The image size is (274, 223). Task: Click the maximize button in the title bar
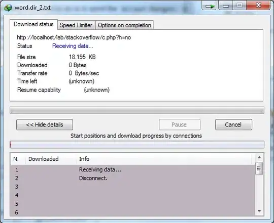(x=239, y=5)
